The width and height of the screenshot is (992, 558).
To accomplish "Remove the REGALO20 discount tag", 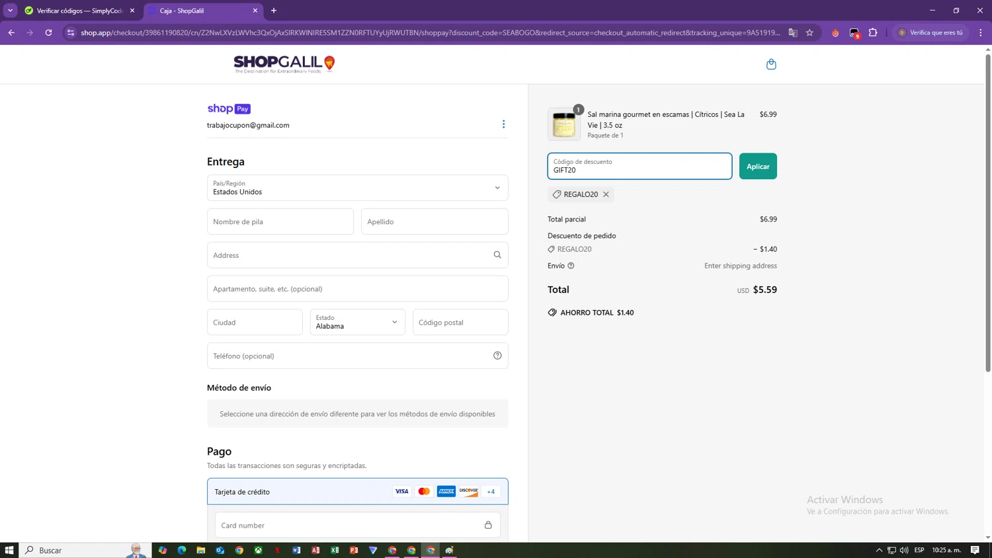I will (606, 194).
